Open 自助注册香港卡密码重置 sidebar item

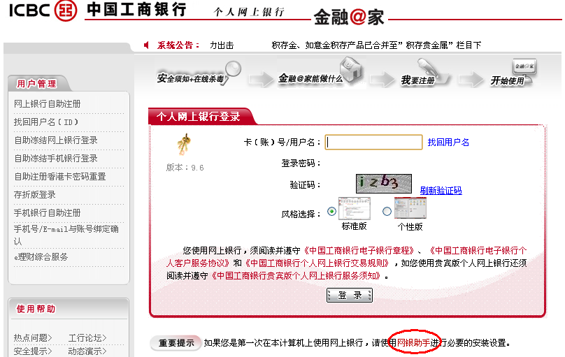(60, 176)
